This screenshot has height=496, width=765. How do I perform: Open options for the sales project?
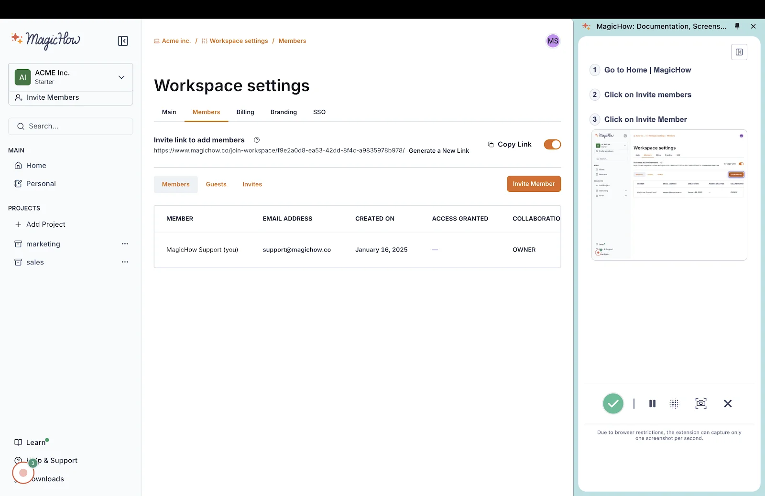(x=125, y=262)
